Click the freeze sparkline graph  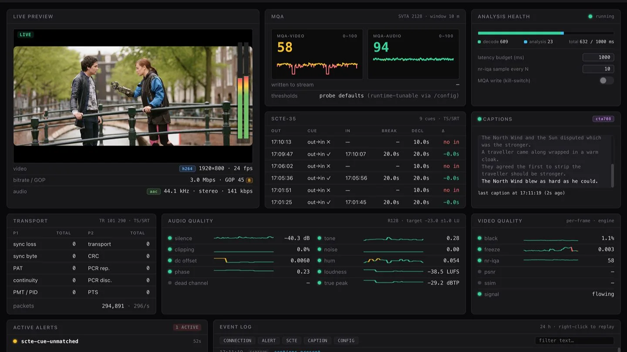551,249
